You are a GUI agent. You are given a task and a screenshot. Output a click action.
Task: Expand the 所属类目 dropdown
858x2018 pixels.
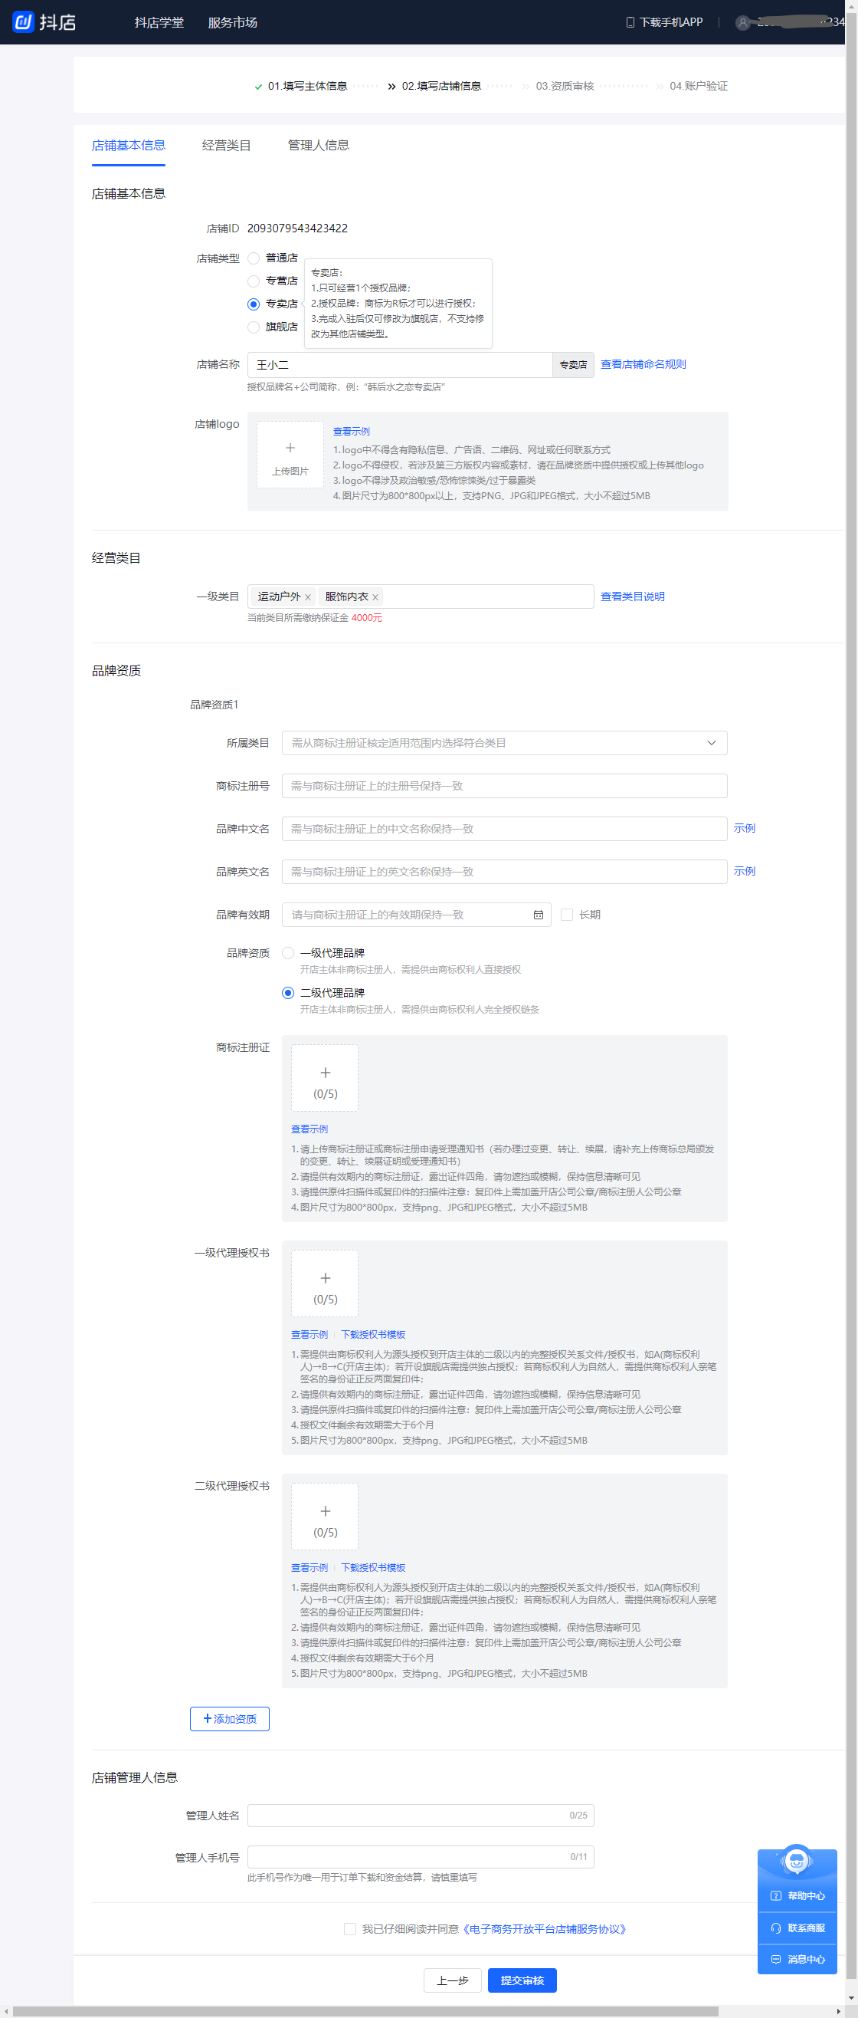(x=504, y=743)
